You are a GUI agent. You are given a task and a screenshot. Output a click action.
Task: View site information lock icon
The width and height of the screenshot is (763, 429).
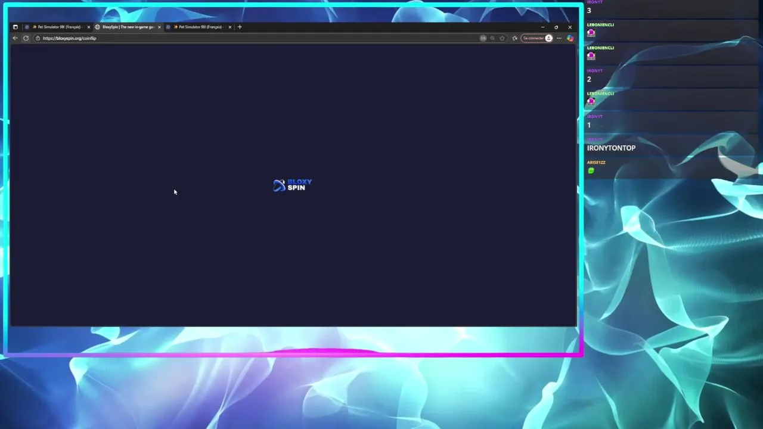point(38,38)
